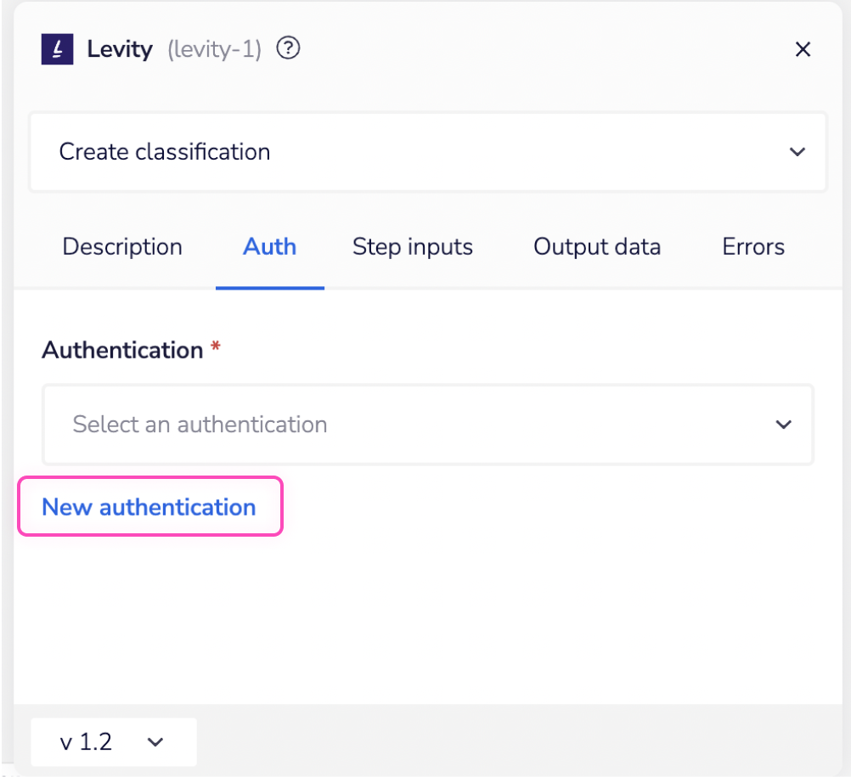Select the Auth tab
The image size is (851, 777).
269,247
